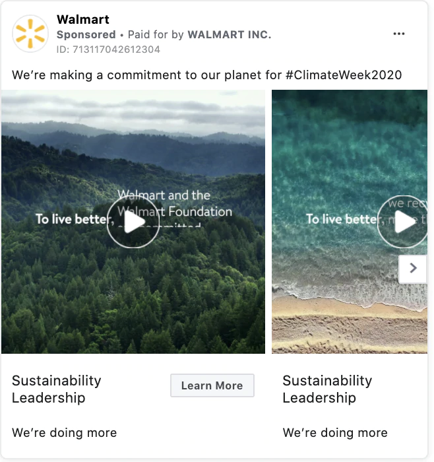The width and height of the screenshot is (434, 462).
Task: Click first card's Sustainability Leadership headline
Action: coord(57,389)
